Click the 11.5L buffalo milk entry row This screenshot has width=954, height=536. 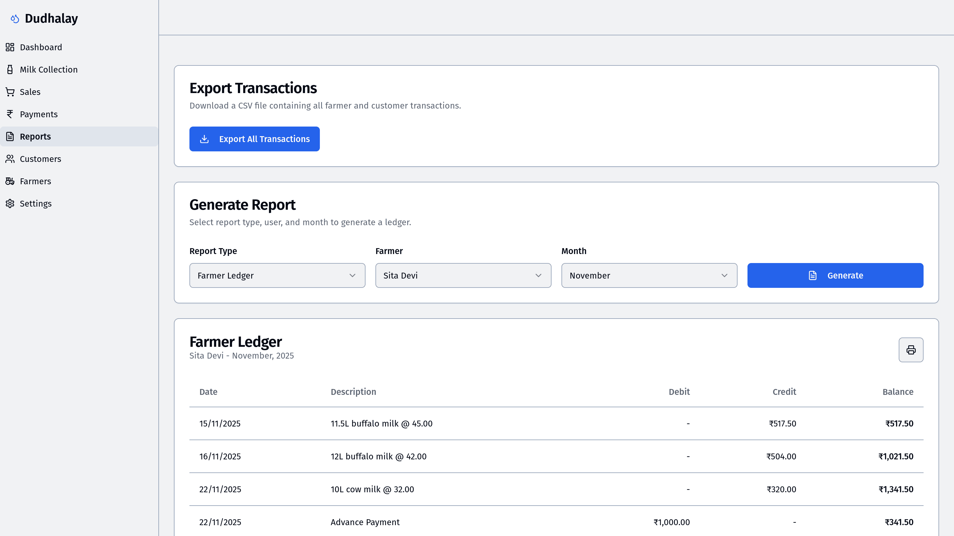click(x=556, y=423)
